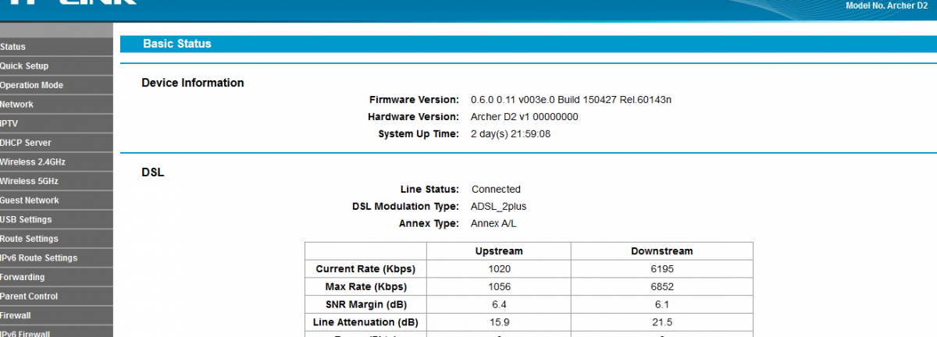Click the Model No. Archer D2 text
The height and width of the screenshot is (337, 937).
(886, 6)
